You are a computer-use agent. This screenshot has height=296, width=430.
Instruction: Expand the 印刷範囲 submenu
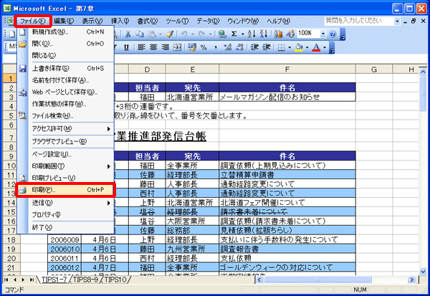[109, 166]
